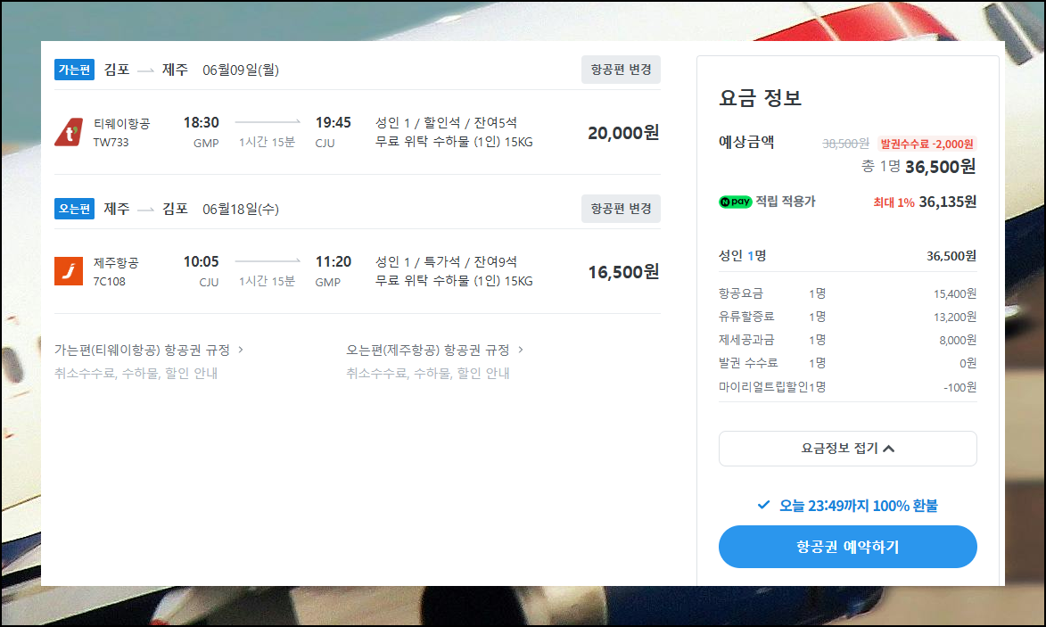Click flight number 7C108
The width and height of the screenshot is (1046, 627).
[x=110, y=282]
